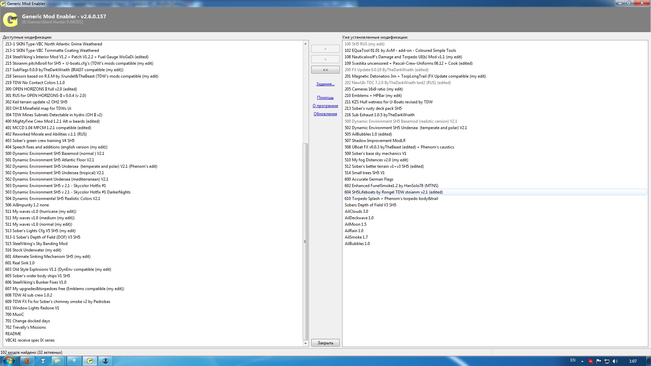Open Windows Explorer from the taskbar
Image resolution: width=651 pixels, height=366 pixels.
58,361
